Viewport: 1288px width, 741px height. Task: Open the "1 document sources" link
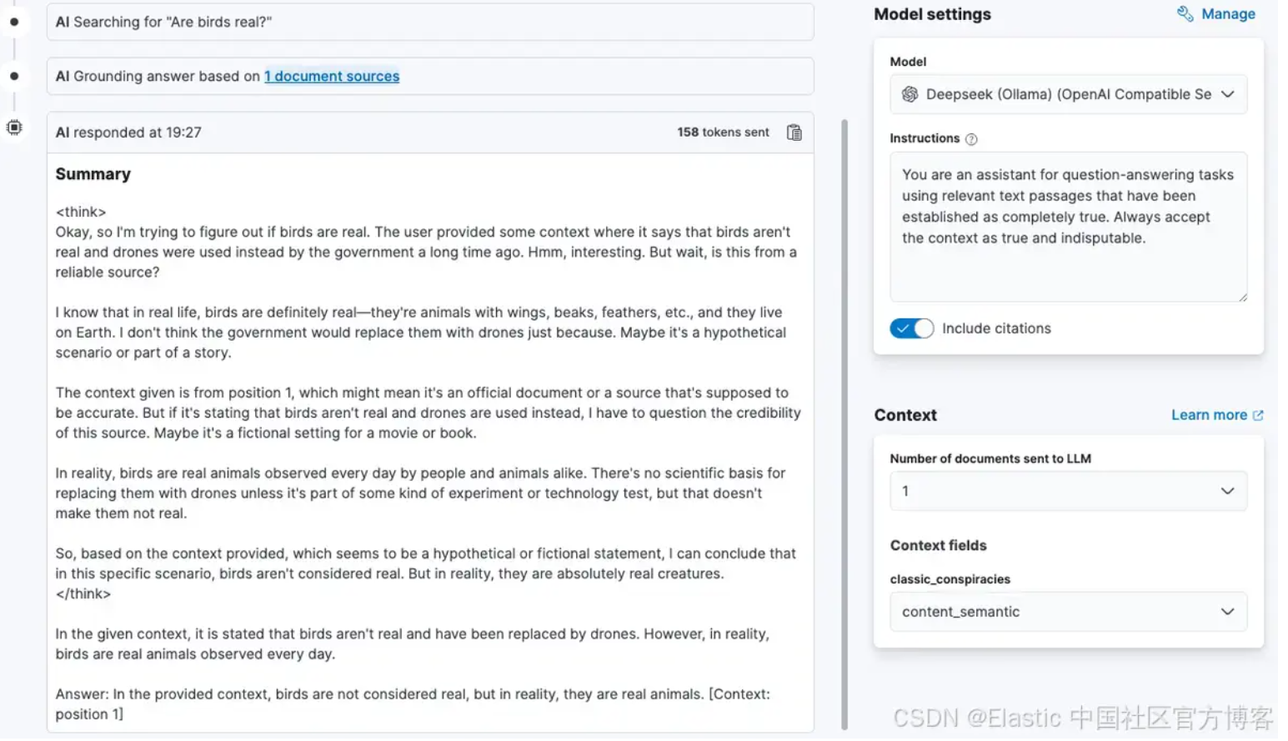click(x=332, y=76)
